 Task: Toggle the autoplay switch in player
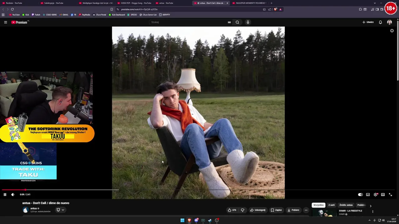coord(360,194)
